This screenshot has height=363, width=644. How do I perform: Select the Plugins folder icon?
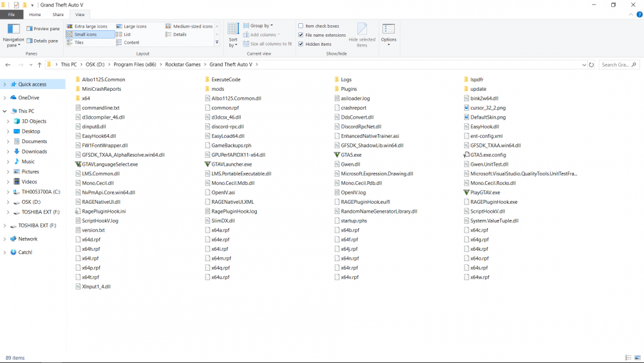click(337, 89)
